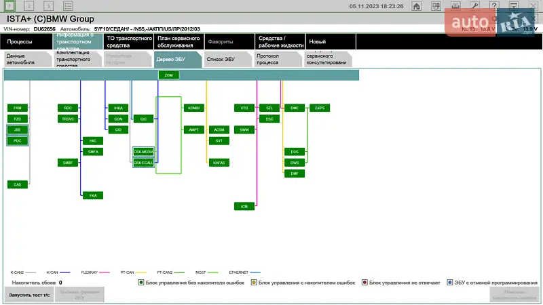The image size is (543, 305).
Task: Switch to session number 2
Action: (30, 5)
